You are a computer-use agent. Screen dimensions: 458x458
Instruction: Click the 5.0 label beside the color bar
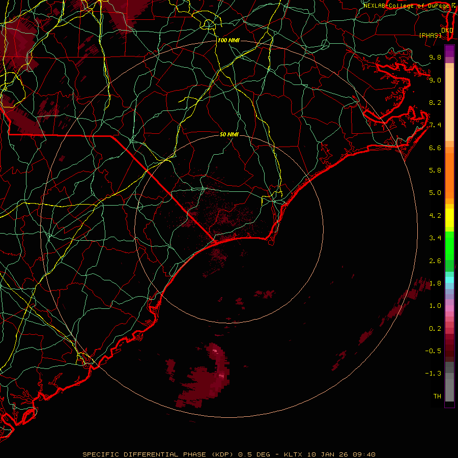pyautogui.click(x=435, y=193)
